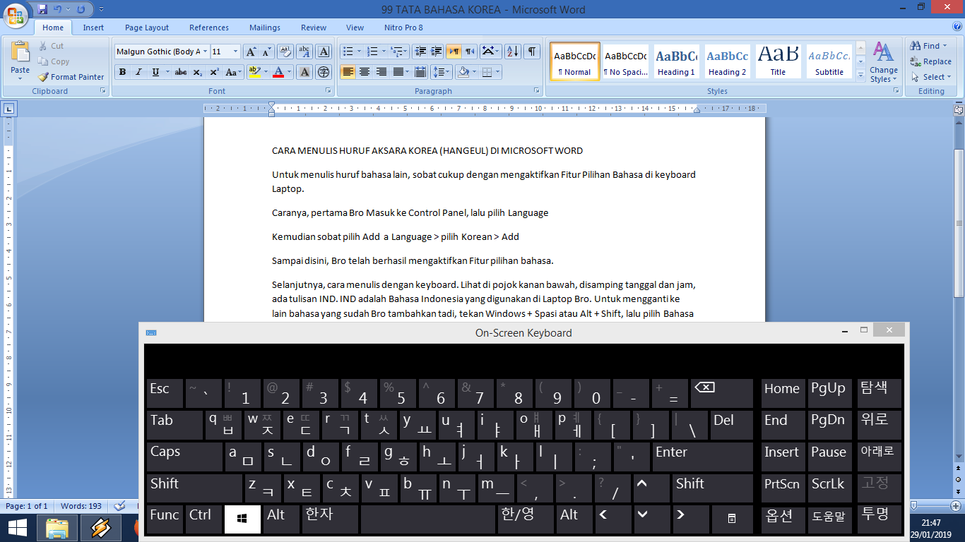Open the phonetic guide tool
This screenshot has width=965, height=542.
coord(304,52)
